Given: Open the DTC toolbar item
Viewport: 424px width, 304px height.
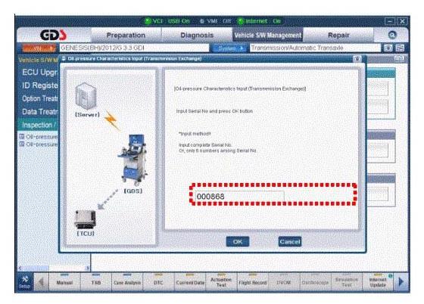Looking at the screenshot, I should point(158,282).
